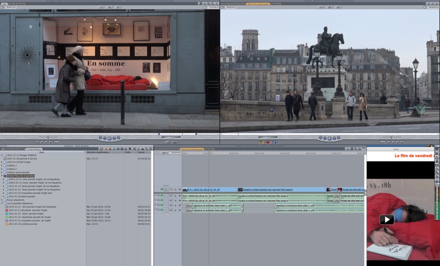Toggle Auto Select on V1 track
This screenshot has height=266, width=440.
point(179,189)
